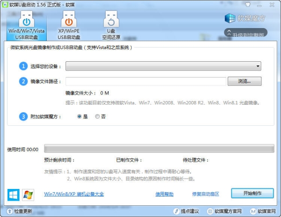Click the Windows 8 logo icon
281x217 pixels.
[14, 195]
